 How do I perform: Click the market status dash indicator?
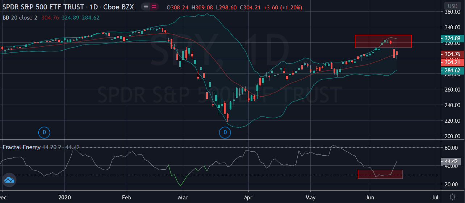coord(145,7)
